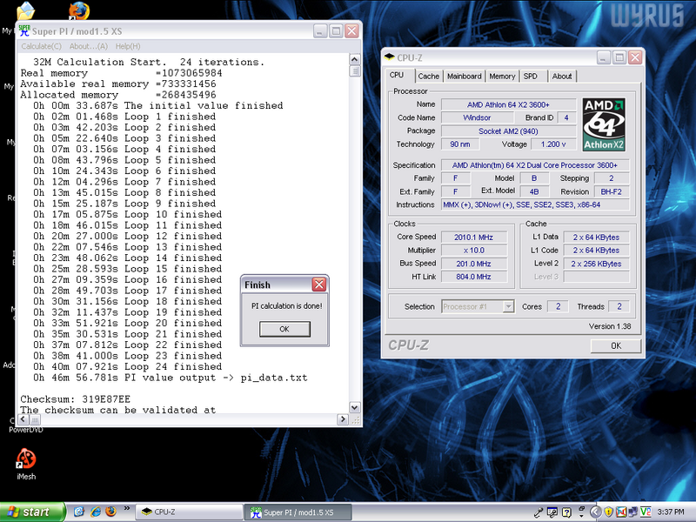Minimize the Super PI window
Image resolution: width=696 pixels, height=522 pixels.
pyautogui.click(x=320, y=31)
